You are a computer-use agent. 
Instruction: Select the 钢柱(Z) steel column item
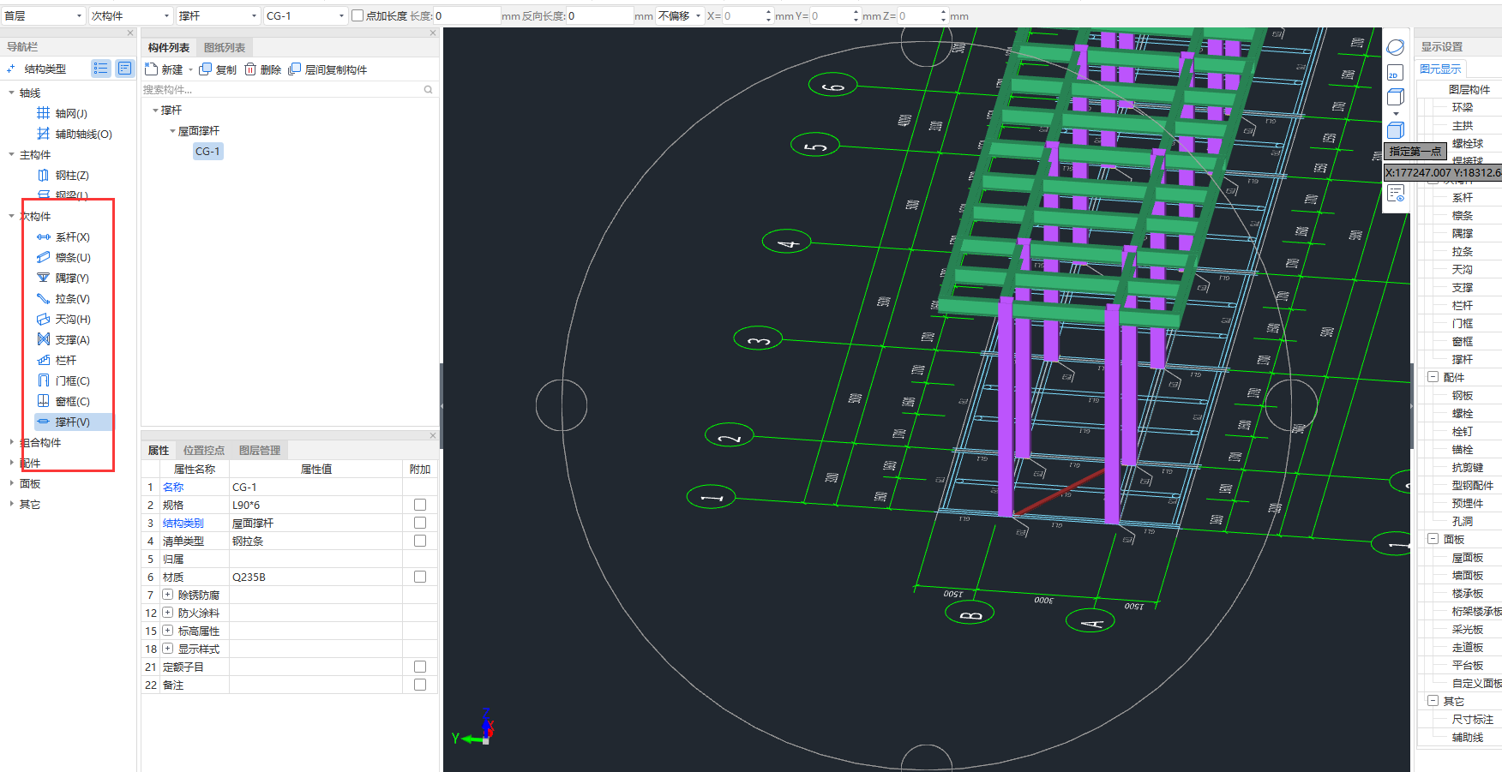coord(63,175)
